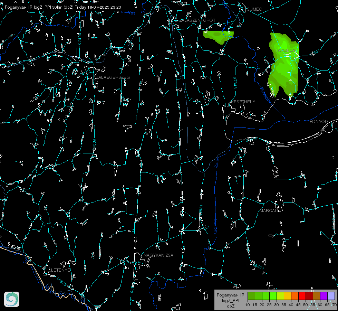Screen dimensions: 338x311
Task: Select the yellow 35 dBZ legend swatch
Action: pos(288,296)
